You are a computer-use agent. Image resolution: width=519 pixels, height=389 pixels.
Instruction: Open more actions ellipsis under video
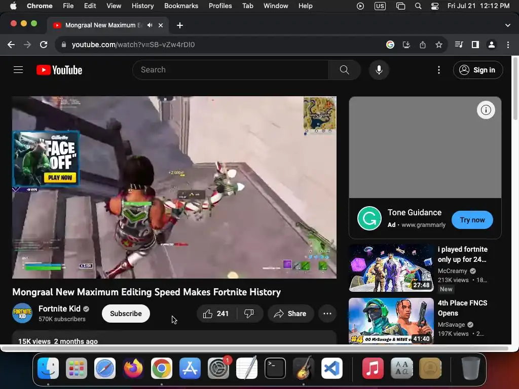point(327,314)
